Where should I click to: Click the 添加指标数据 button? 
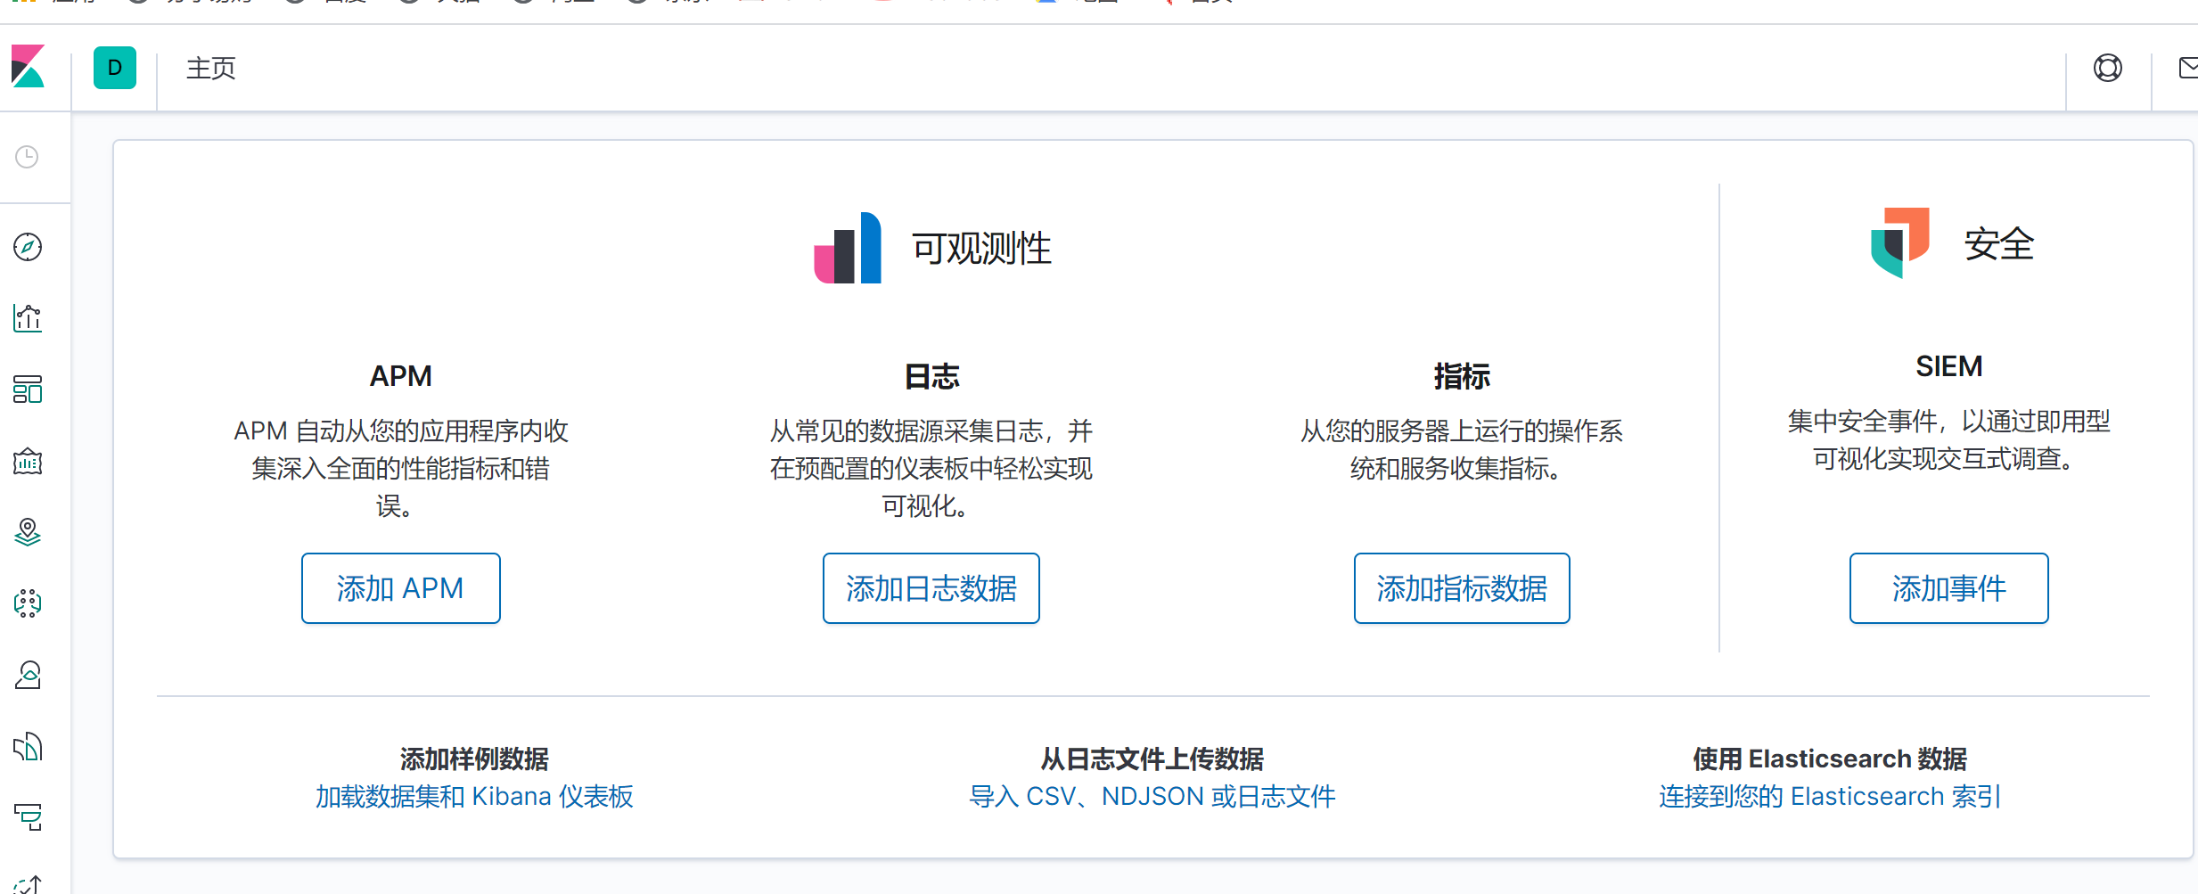pos(1461,587)
